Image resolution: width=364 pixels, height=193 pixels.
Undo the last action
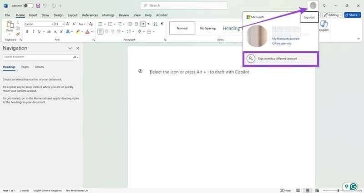[45, 5]
